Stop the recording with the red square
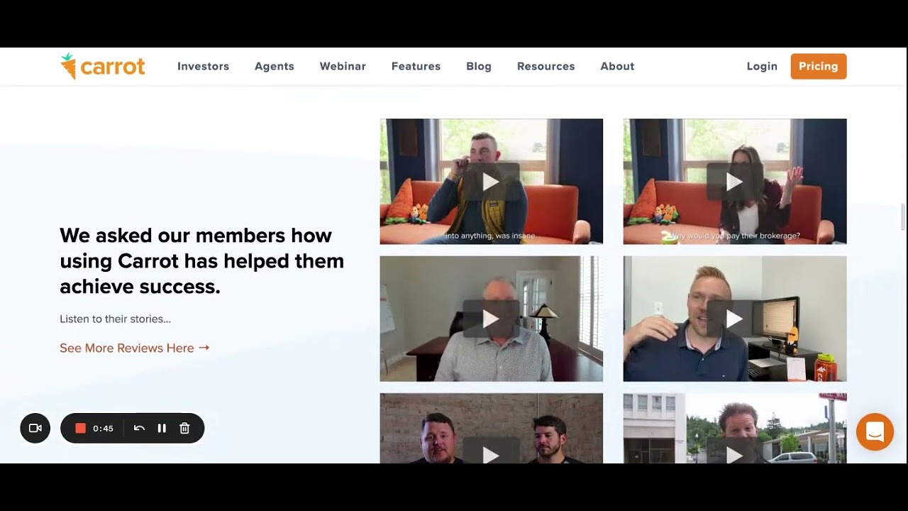The height and width of the screenshot is (511, 908). [80, 428]
